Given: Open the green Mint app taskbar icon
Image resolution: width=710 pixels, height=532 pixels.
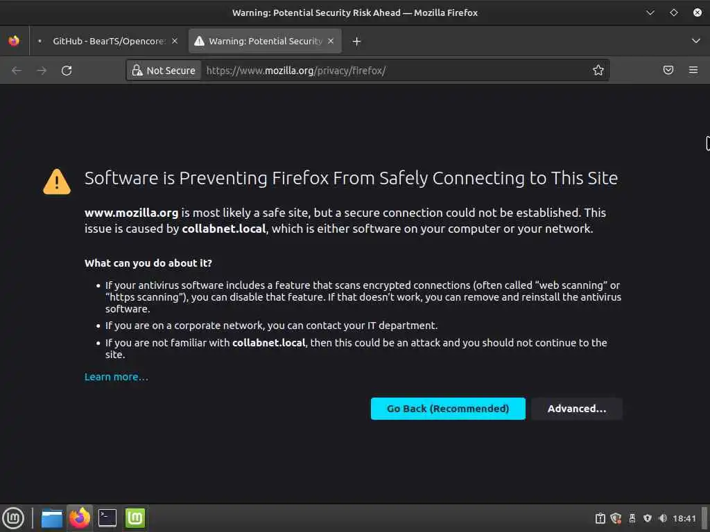Looking at the screenshot, I should [x=135, y=518].
